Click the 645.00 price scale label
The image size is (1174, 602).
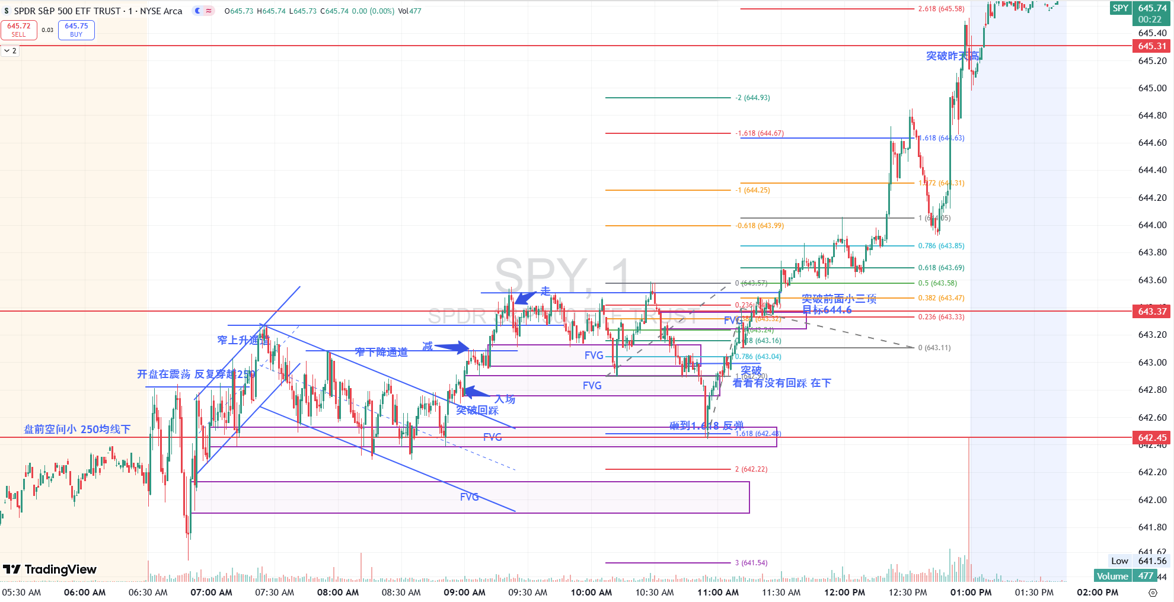pyautogui.click(x=1152, y=88)
